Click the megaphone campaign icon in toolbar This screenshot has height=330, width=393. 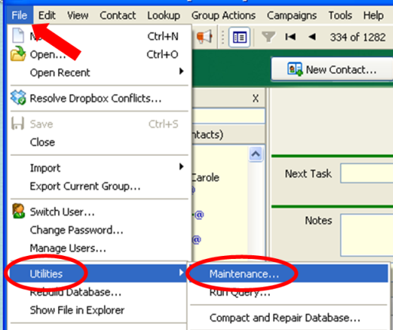204,37
